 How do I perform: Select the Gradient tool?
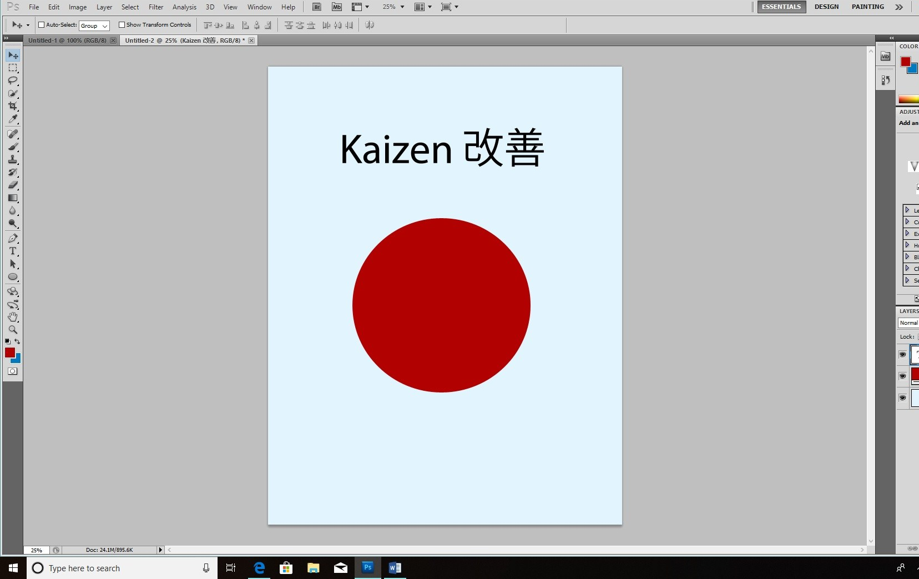[x=13, y=198]
